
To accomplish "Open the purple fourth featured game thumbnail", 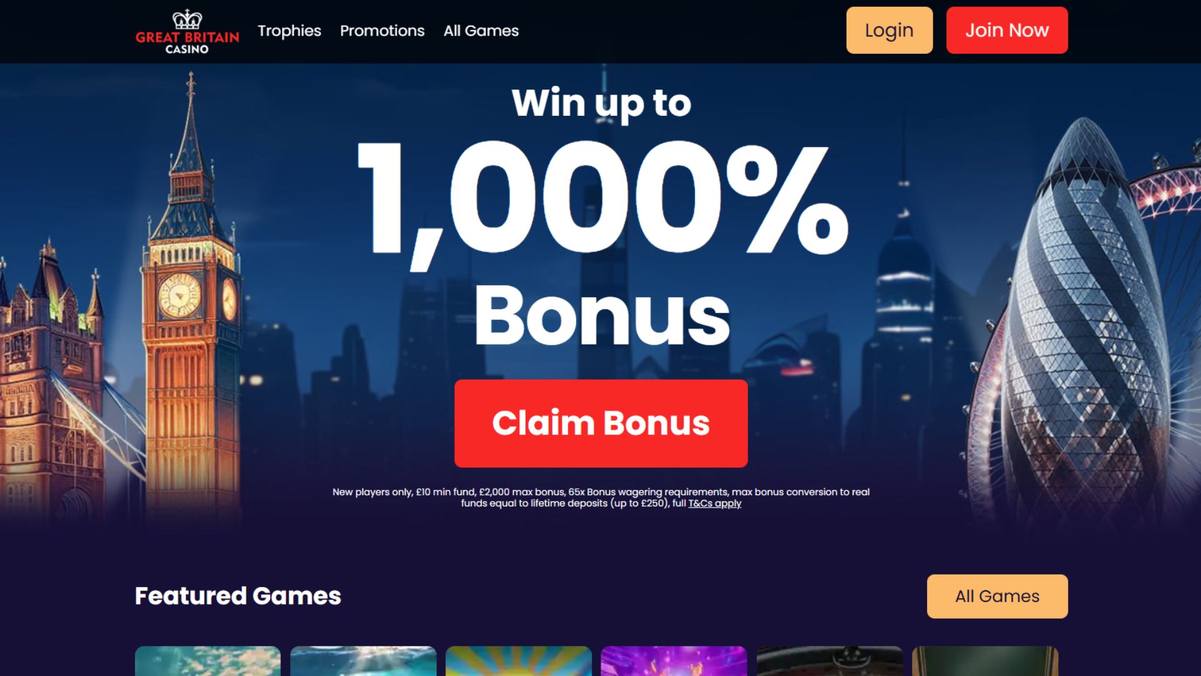I will 674,661.
